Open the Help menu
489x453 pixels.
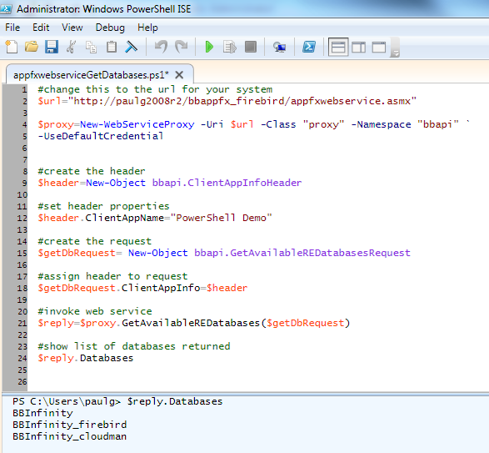(x=147, y=28)
